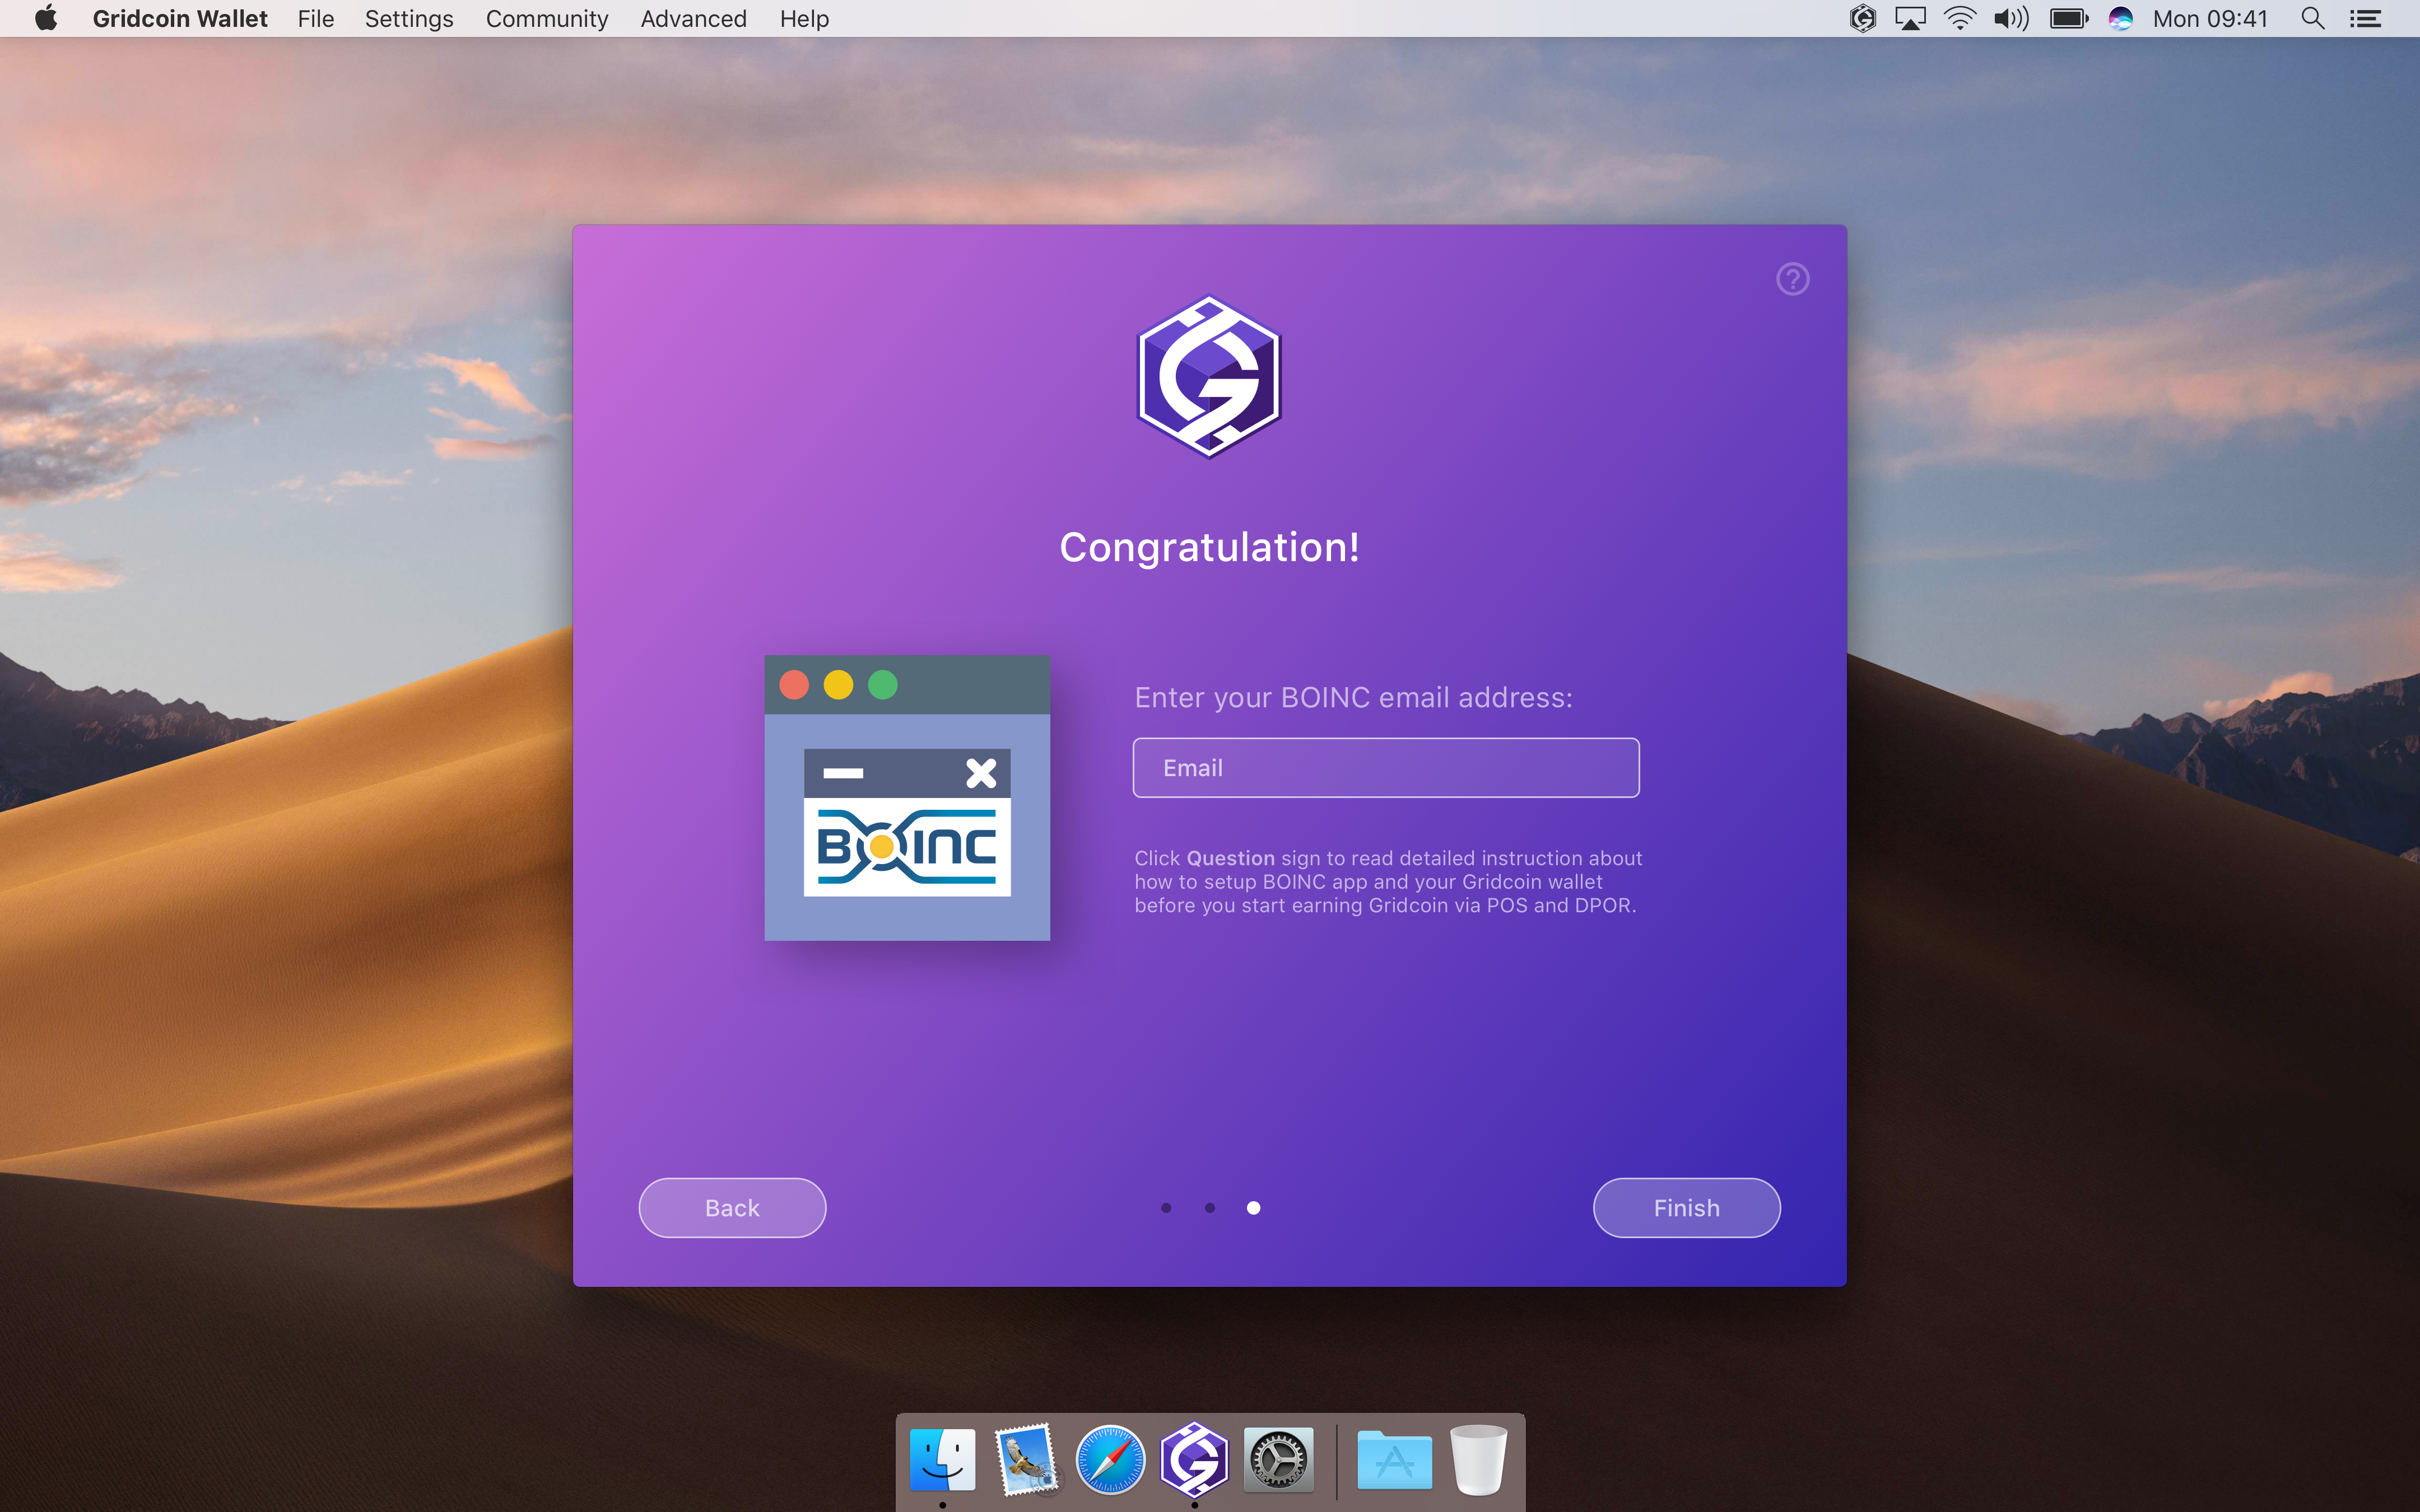Launch Safari from the Dock
The width and height of the screenshot is (2420, 1512).
[1110, 1459]
